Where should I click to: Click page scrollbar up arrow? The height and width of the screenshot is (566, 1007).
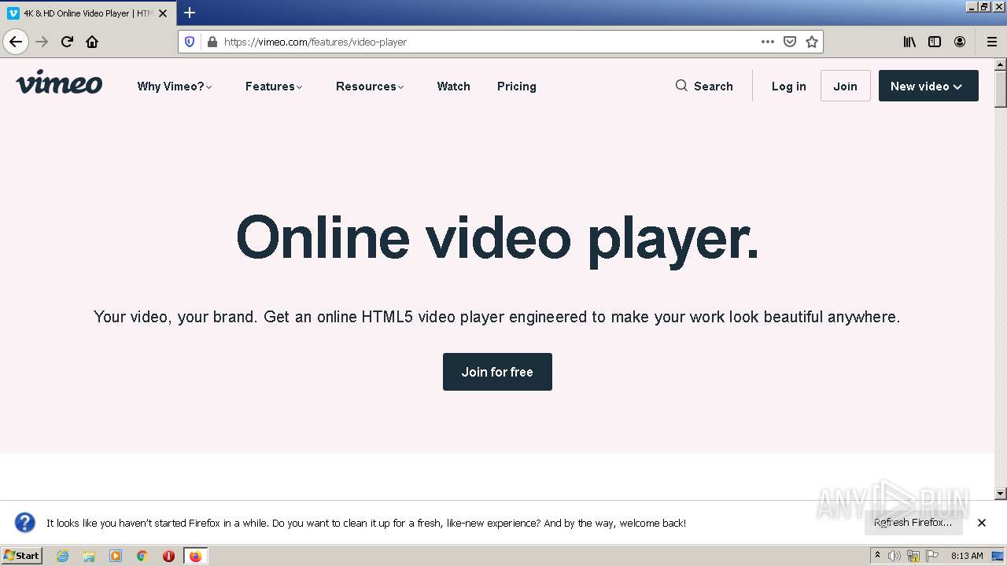(x=1001, y=64)
